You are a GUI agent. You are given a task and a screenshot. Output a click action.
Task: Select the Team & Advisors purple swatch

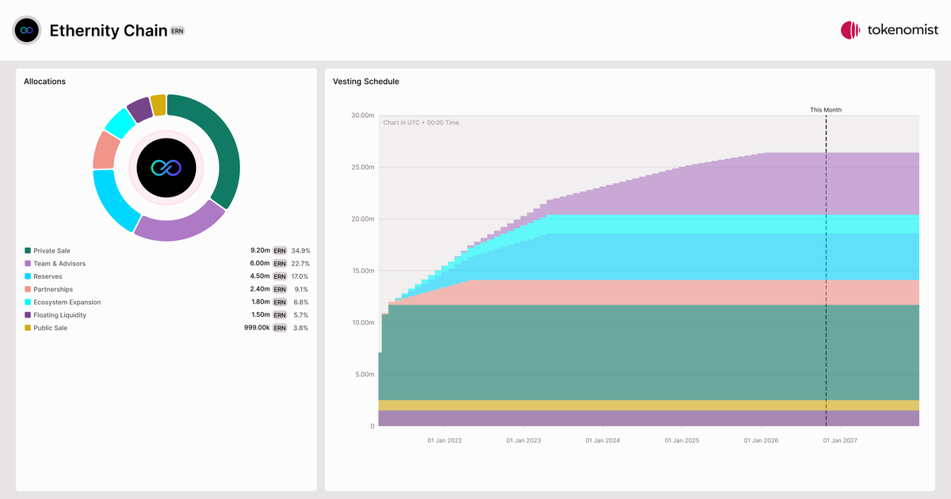coord(28,264)
